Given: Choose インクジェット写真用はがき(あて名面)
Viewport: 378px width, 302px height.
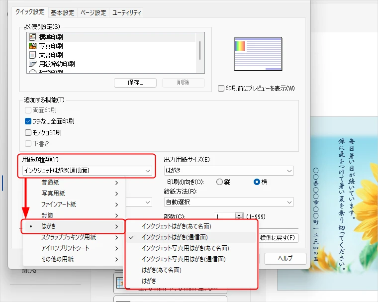Looking at the screenshot, I should (x=191, y=248).
